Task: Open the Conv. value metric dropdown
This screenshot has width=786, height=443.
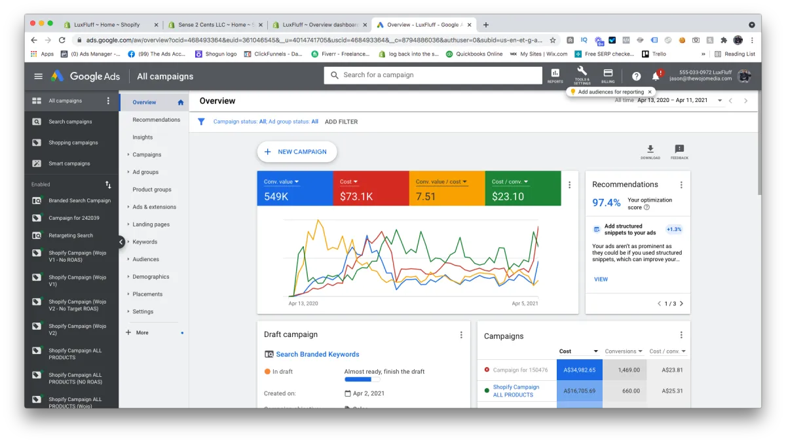Action: (282, 181)
